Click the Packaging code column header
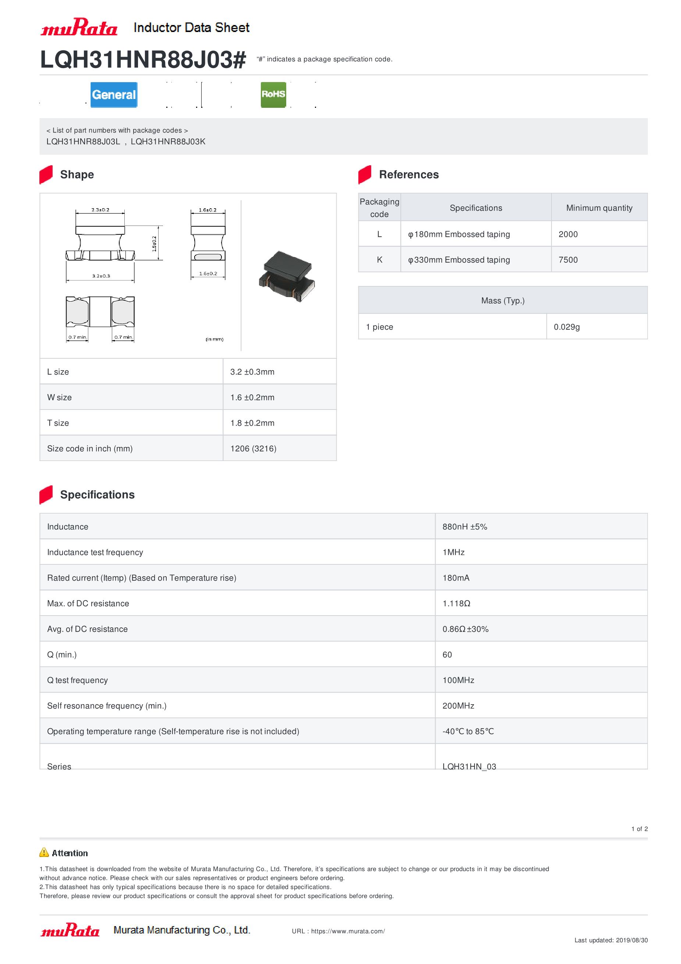 pos(380,208)
